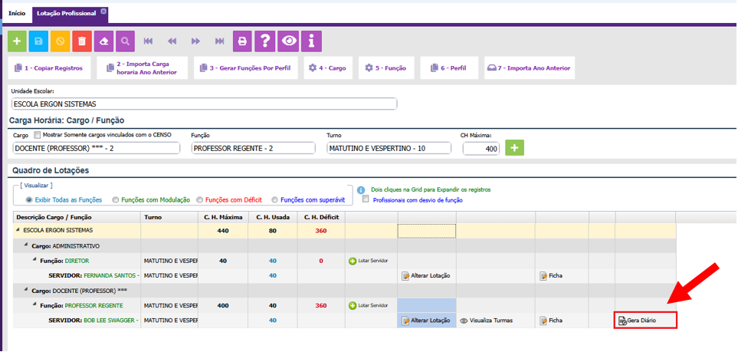The height and width of the screenshot is (352, 738).
Task: Close the Lotação Profissional tab
Action: point(103,12)
